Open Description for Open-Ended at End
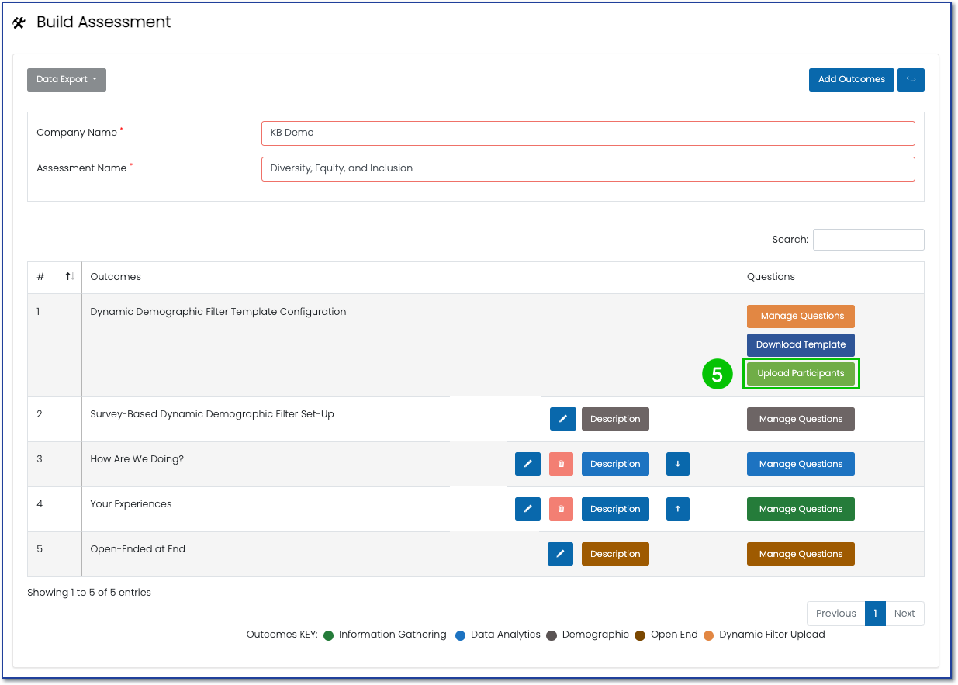 (615, 554)
